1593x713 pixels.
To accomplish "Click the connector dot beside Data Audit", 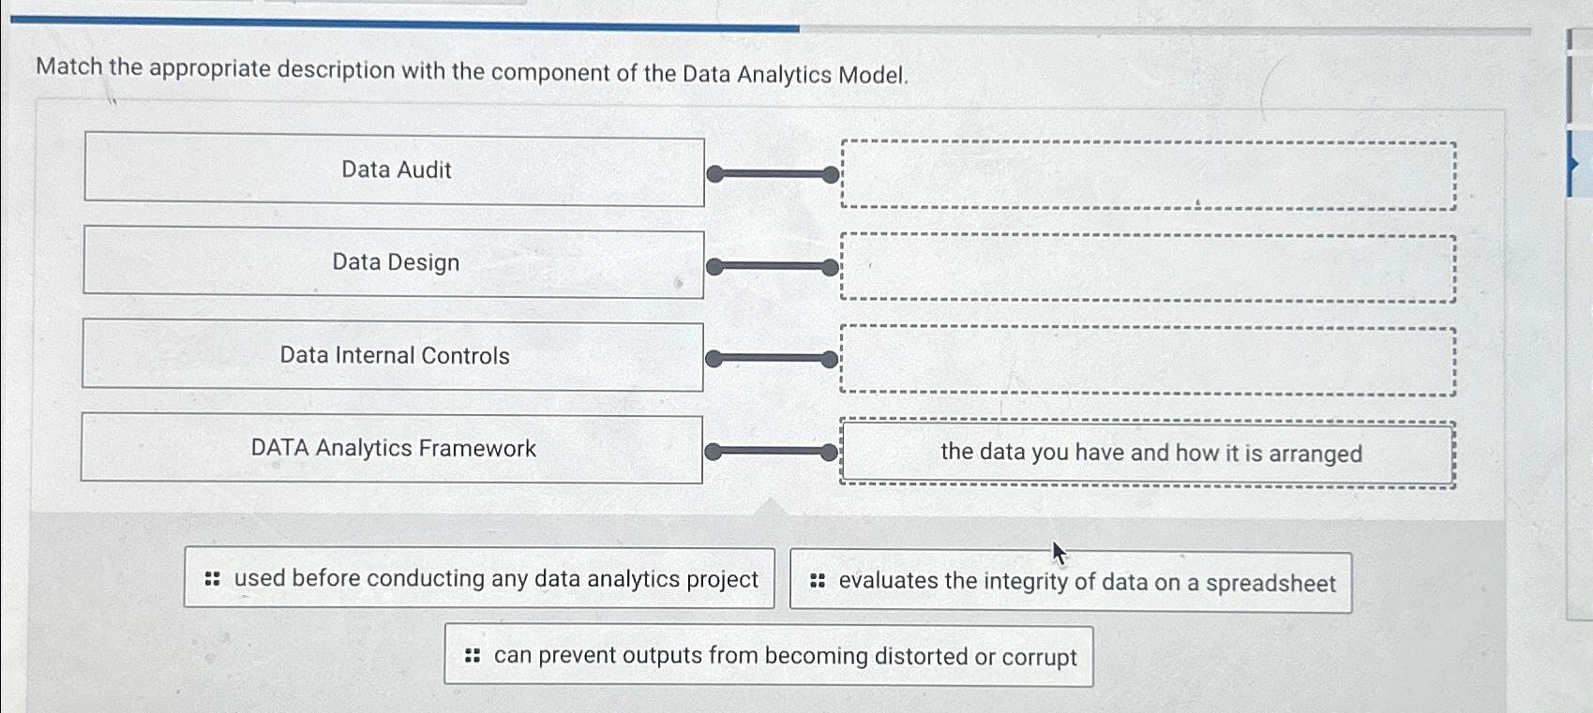I will pos(715,173).
